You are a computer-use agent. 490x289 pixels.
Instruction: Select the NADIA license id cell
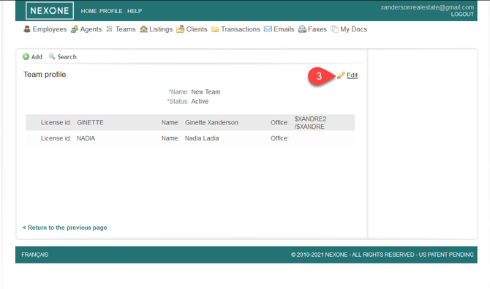pyautogui.click(x=86, y=138)
